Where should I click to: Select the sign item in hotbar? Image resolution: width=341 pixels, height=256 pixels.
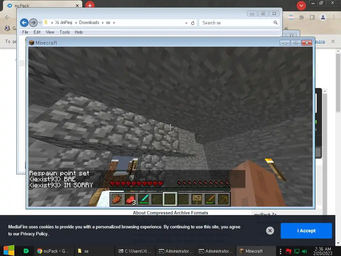[x=197, y=199]
